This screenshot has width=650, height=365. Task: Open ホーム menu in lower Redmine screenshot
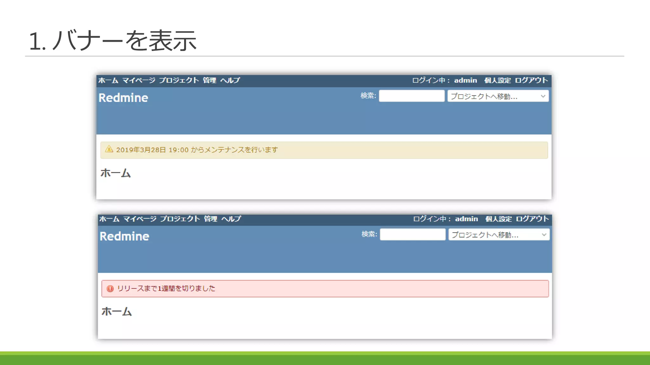[109, 219]
